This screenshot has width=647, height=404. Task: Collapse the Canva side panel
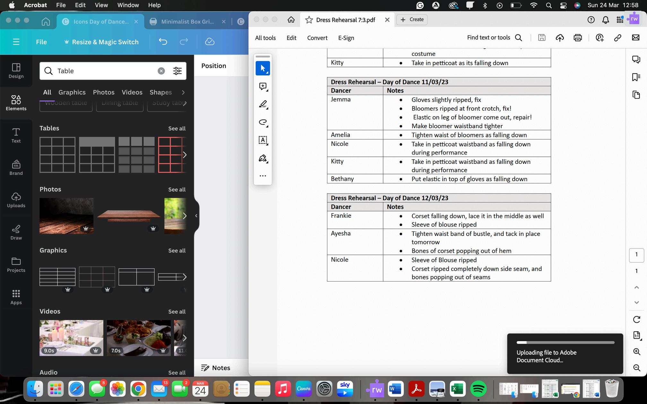coord(196,216)
